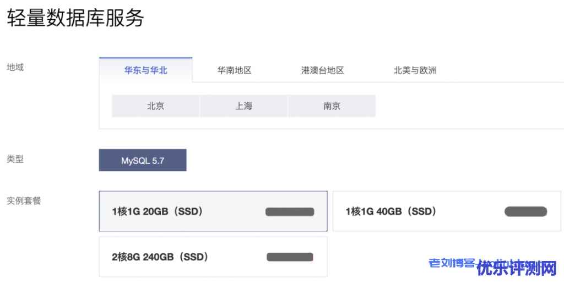Pick the 南京 region option
This screenshot has width=564, height=283.
tap(332, 106)
